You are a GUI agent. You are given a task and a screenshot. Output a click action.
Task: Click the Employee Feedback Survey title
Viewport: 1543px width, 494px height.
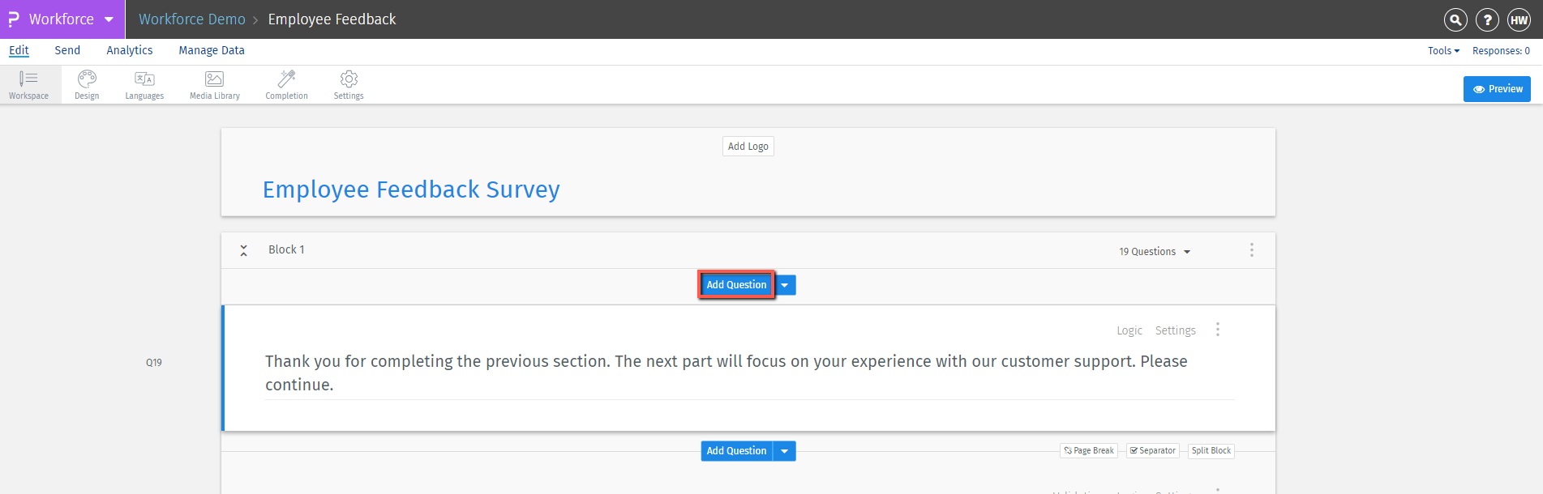pos(411,190)
